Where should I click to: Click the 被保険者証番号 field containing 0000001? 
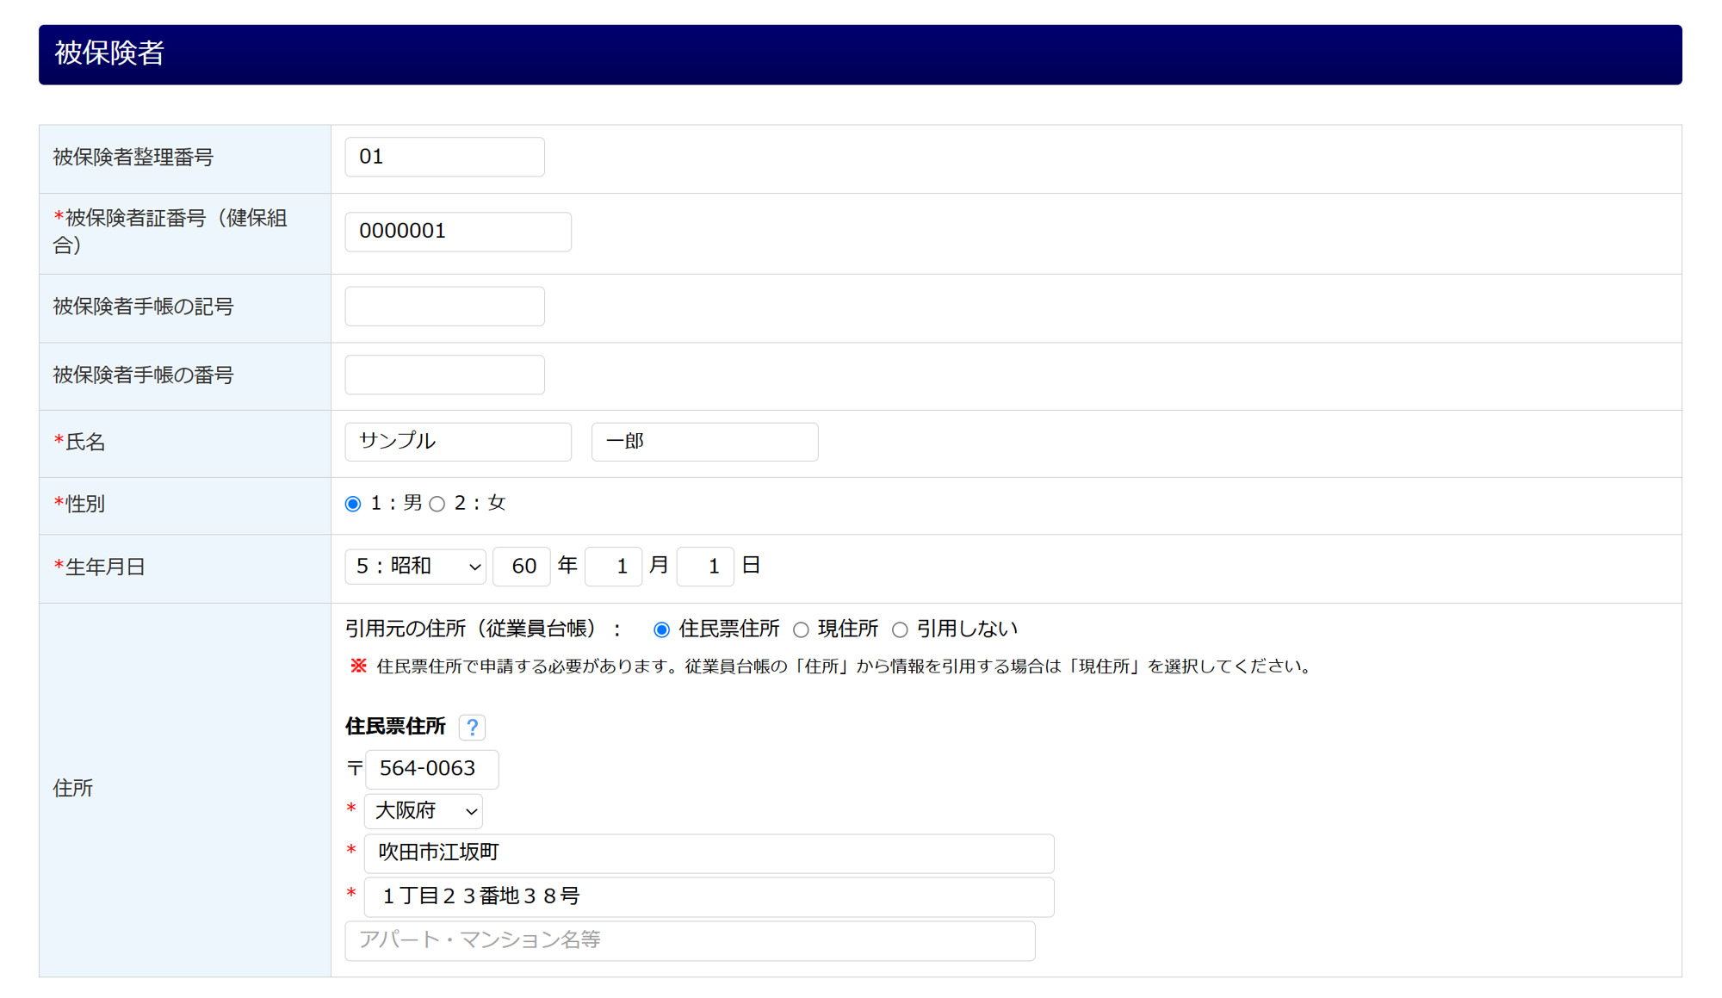457,232
